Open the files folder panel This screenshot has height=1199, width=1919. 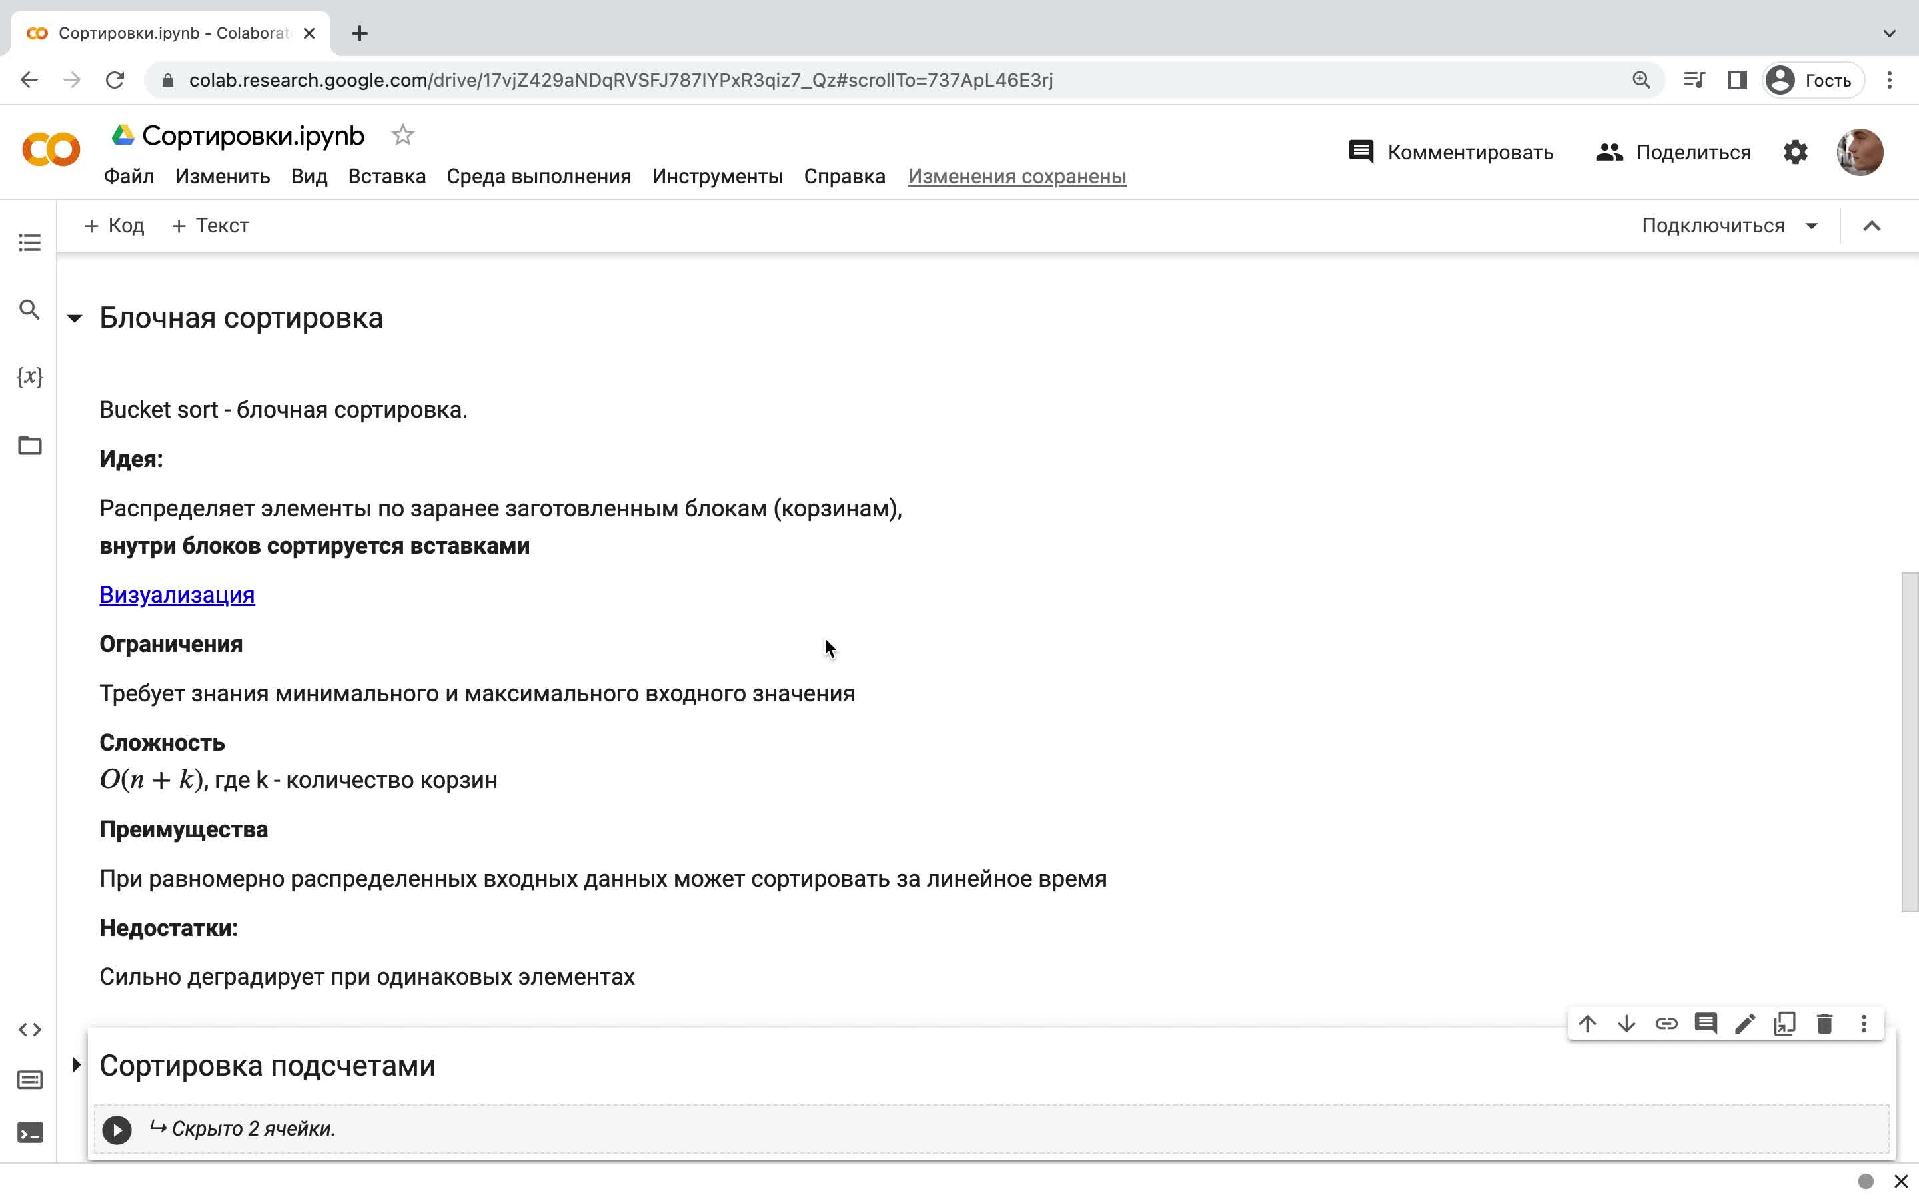click(29, 445)
